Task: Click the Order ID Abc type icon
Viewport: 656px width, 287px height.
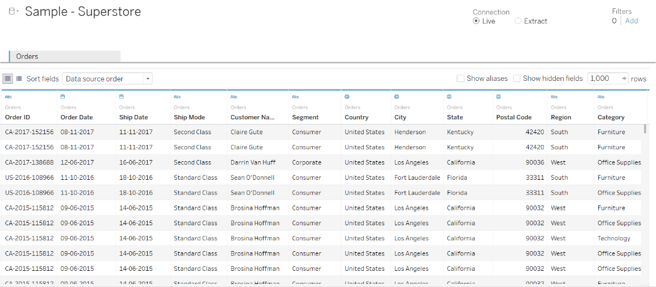Action: coord(8,96)
